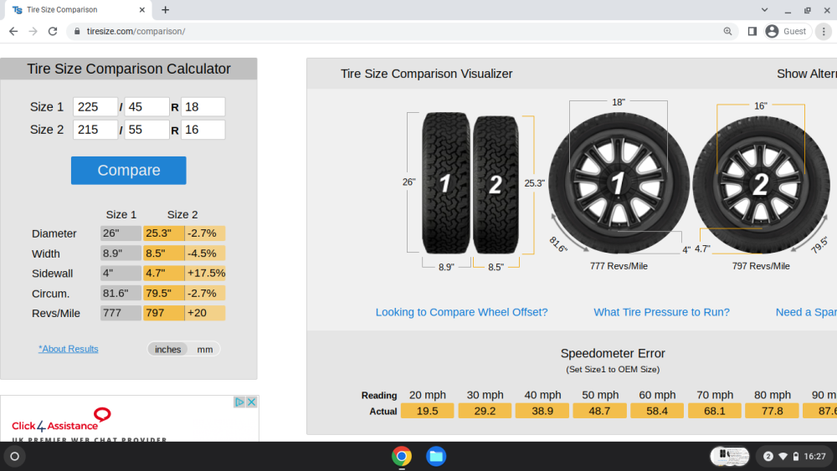Image resolution: width=837 pixels, height=471 pixels.
Task: Open the battery status icon
Action: tap(796, 457)
